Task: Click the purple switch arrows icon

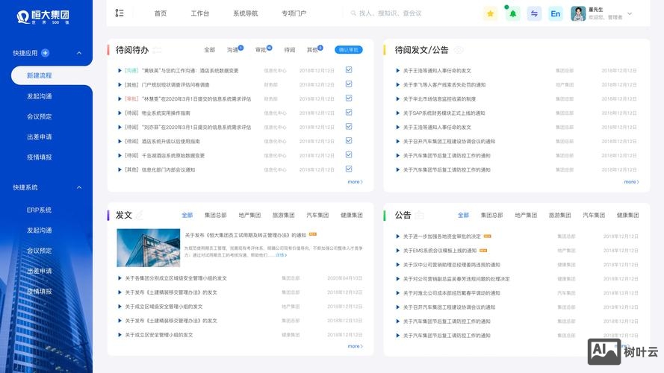Action: 534,13
